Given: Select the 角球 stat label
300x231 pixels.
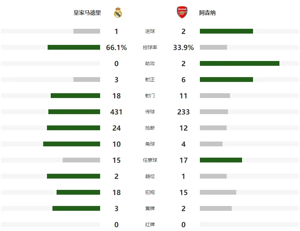Looking at the screenshot, I should [150, 144].
